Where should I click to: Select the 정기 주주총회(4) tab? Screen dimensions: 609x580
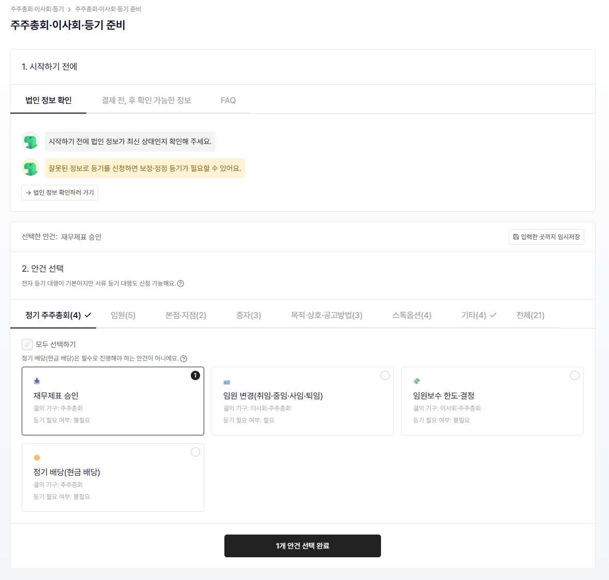(53, 316)
